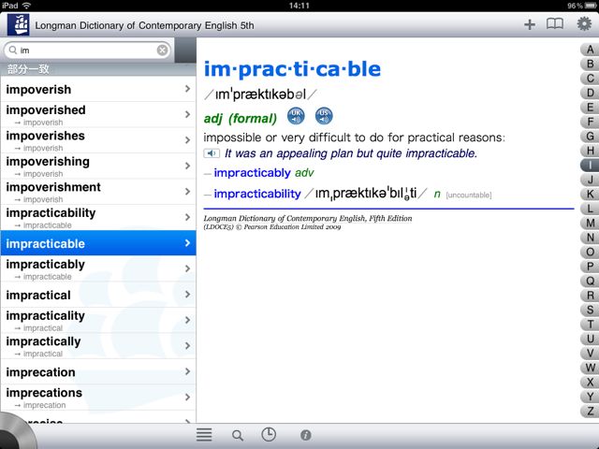Select 'impoverishing' in the word list
Image resolution: width=599 pixels, height=449 pixels.
98,166
